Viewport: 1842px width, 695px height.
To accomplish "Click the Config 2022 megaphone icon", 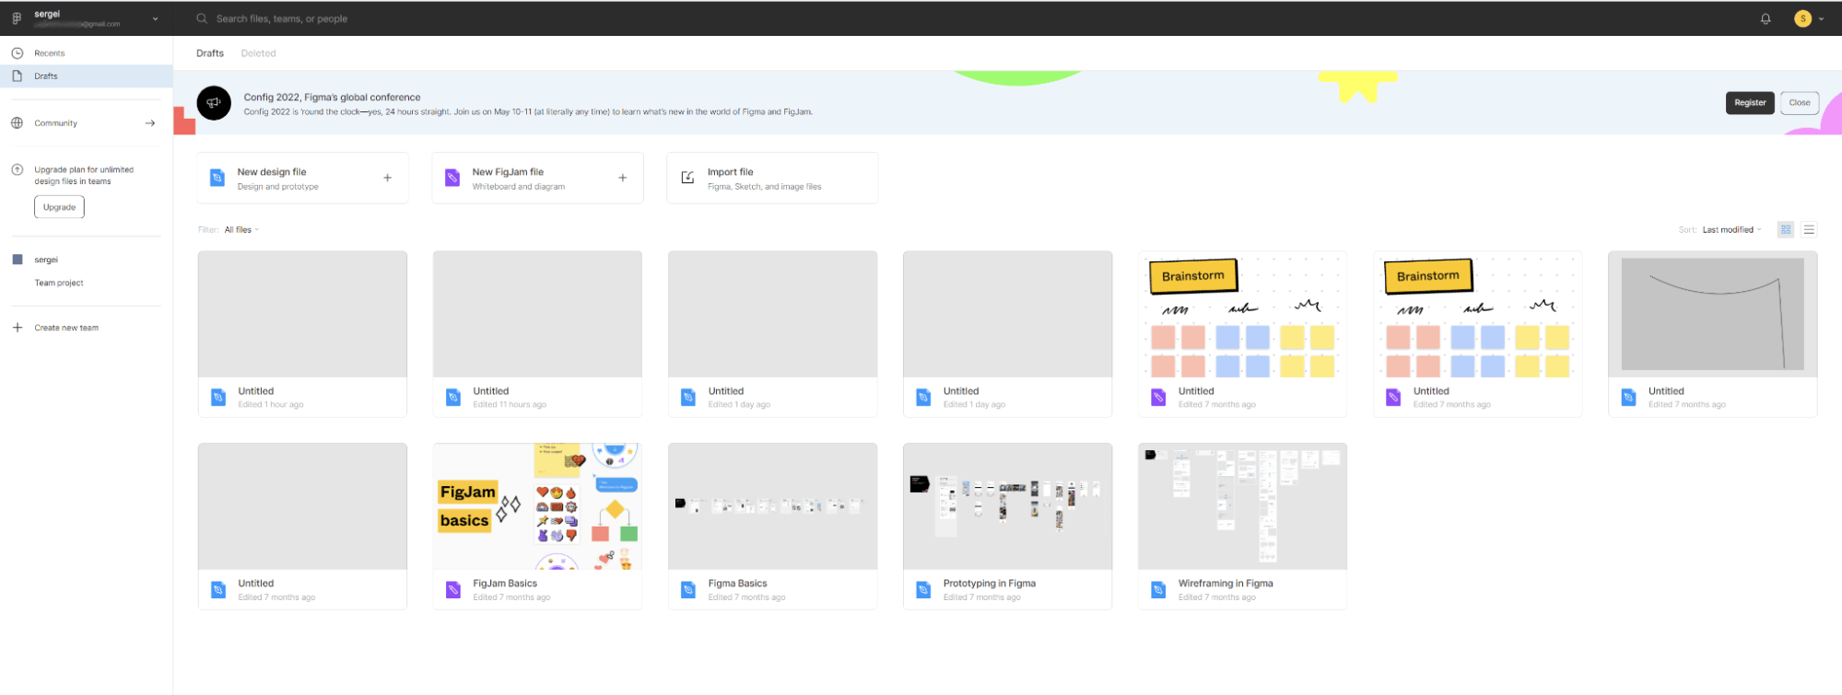I will pos(214,103).
